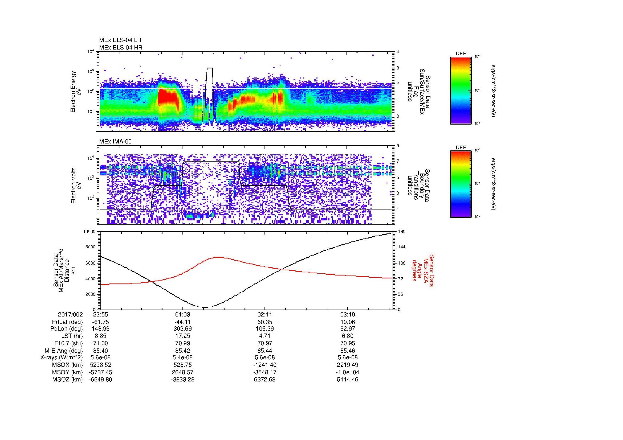Click the MSOX (km) row label
The height and width of the screenshot is (440, 623).
point(68,365)
